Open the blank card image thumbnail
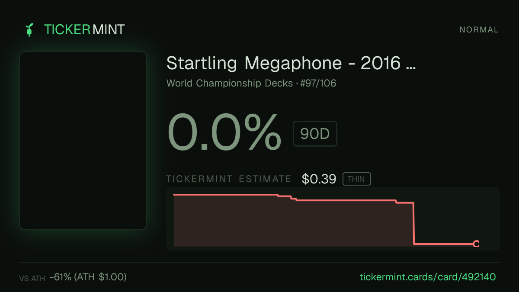 click(83, 141)
